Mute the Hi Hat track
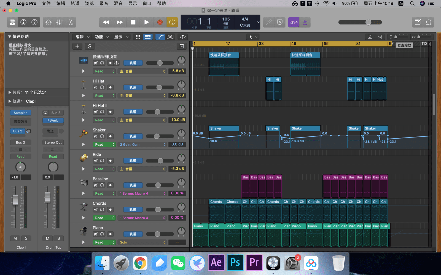Screen dimensions: 441x275 [x=96, y=87]
